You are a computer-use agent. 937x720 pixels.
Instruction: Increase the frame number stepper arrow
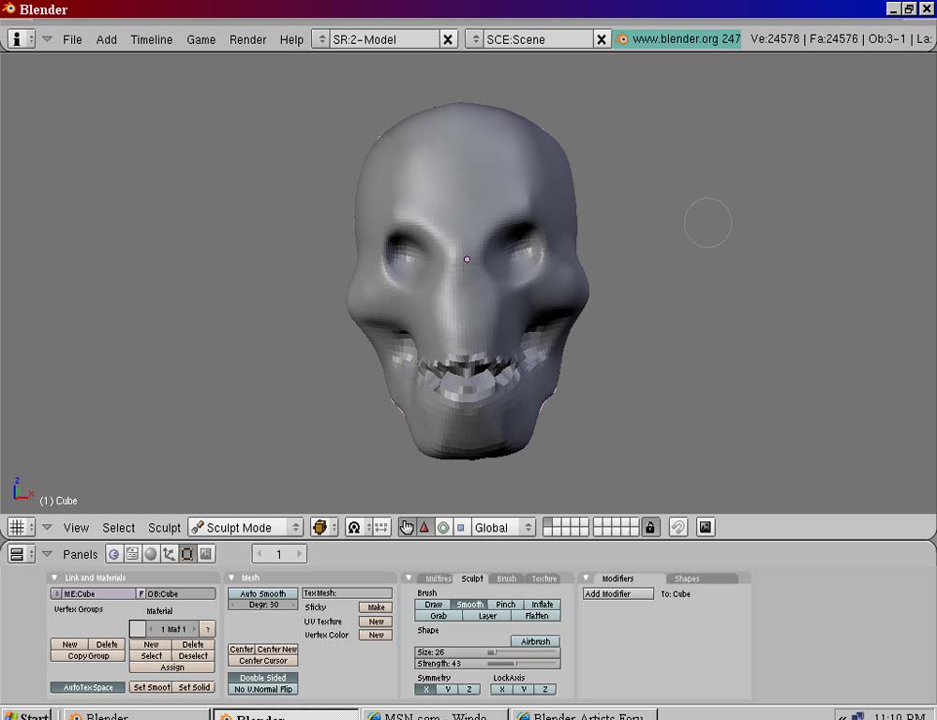[x=300, y=554]
